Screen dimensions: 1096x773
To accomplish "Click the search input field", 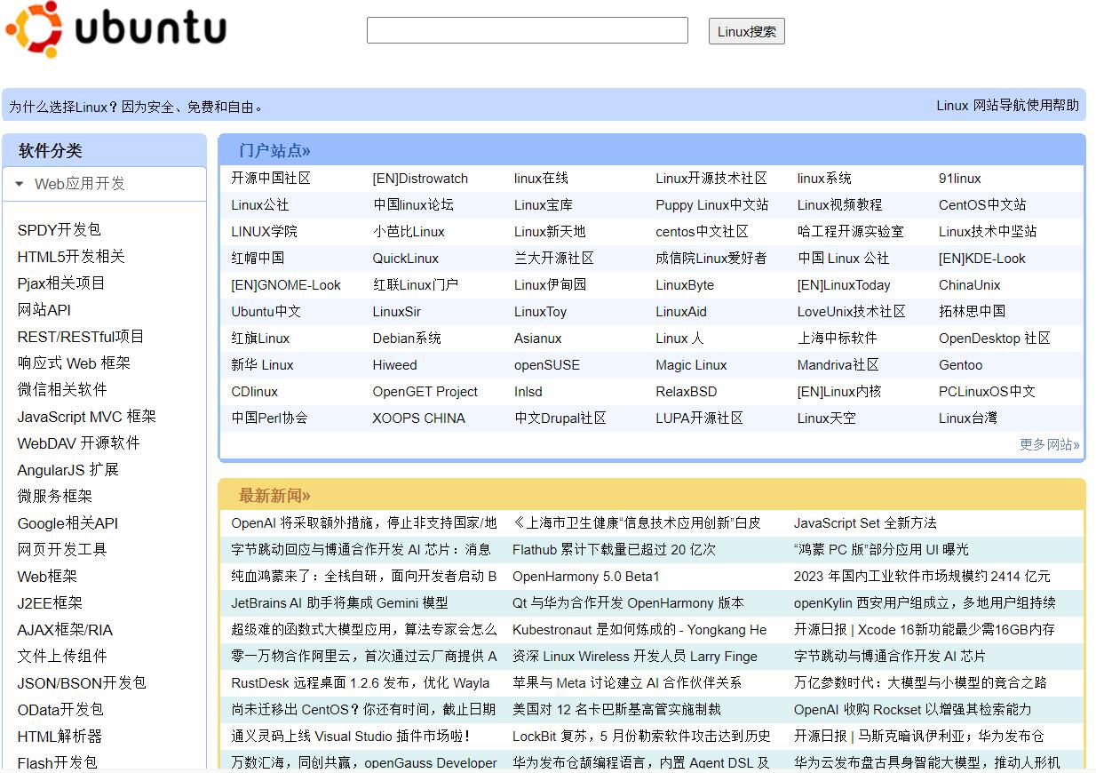I will pos(527,30).
